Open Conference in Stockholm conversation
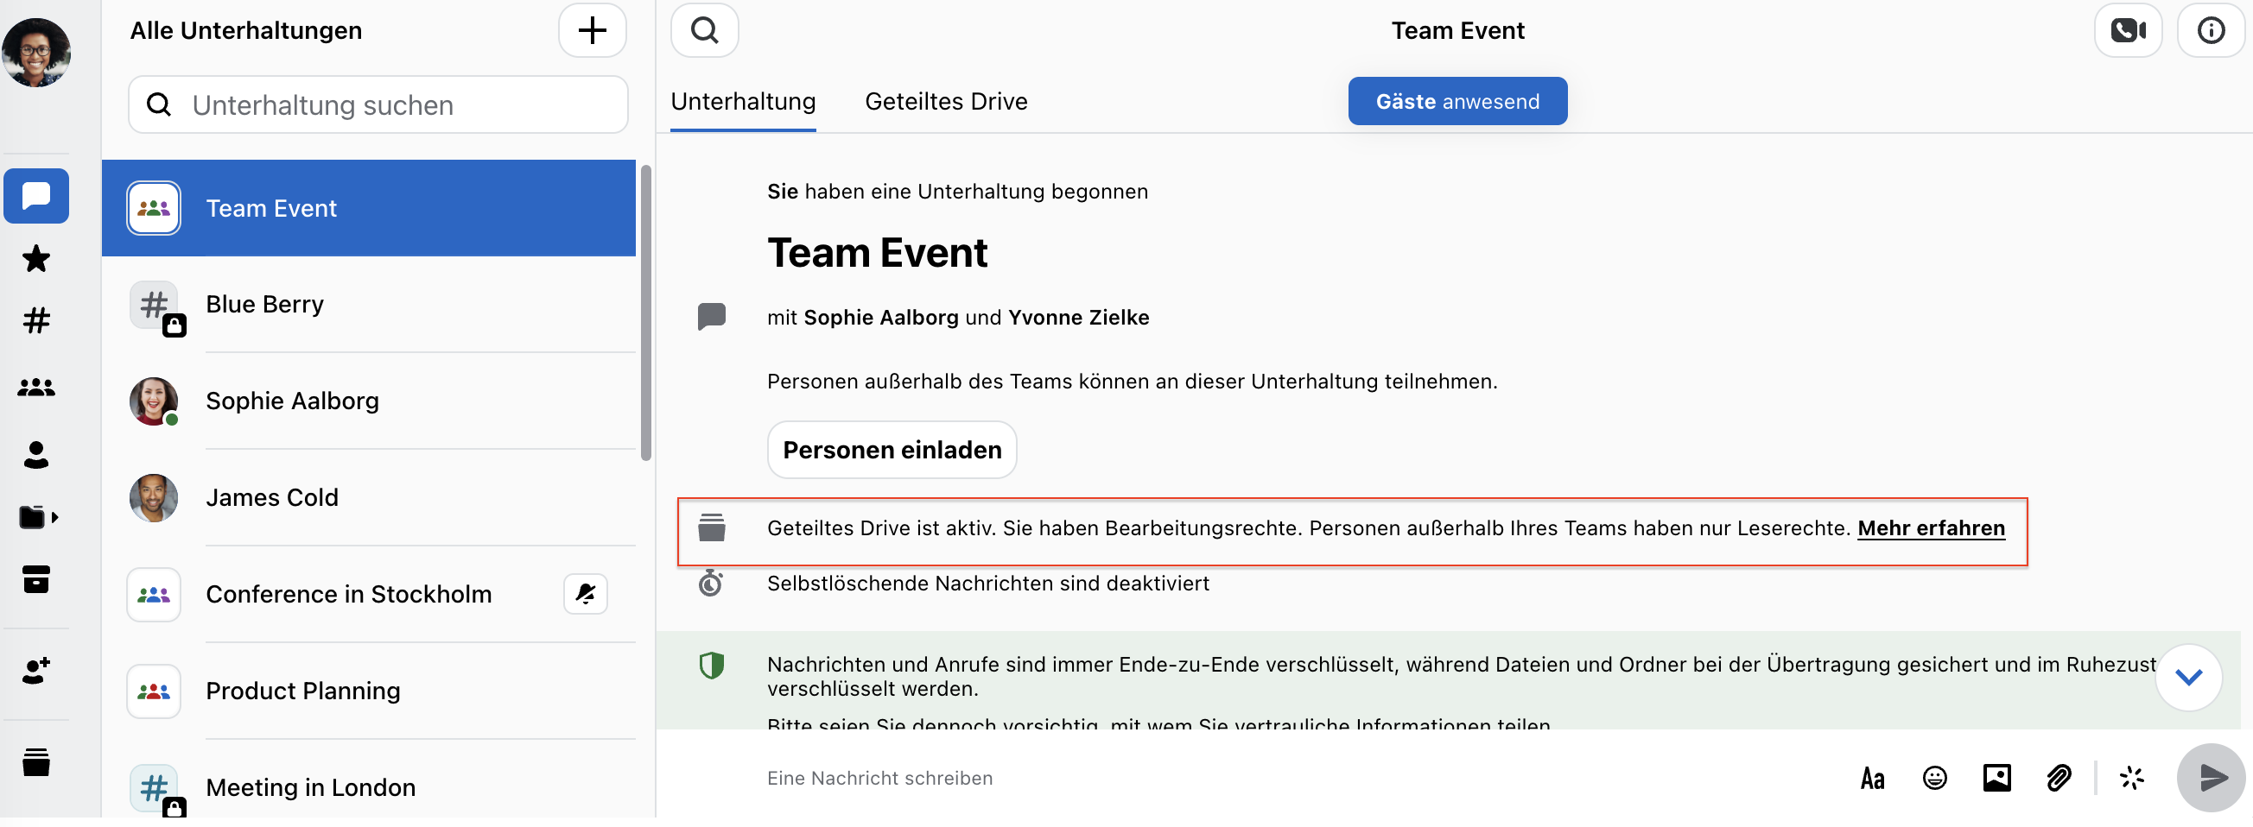Screen dimensions: 2253x827 tap(368, 595)
